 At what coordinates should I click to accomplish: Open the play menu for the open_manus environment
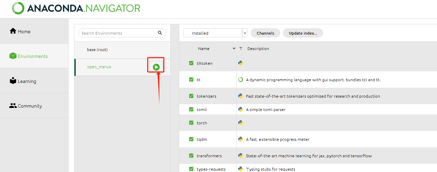pyautogui.click(x=156, y=67)
